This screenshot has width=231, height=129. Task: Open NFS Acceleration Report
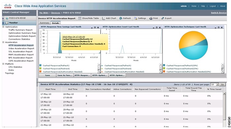click(20, 58)
